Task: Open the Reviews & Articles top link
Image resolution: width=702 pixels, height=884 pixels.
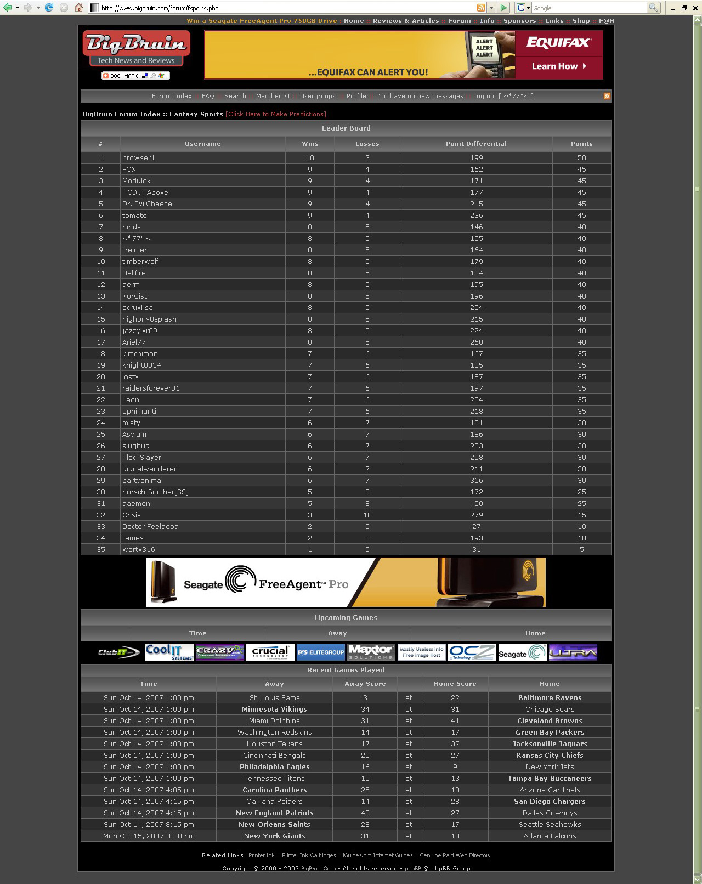Action: (406, 21)
